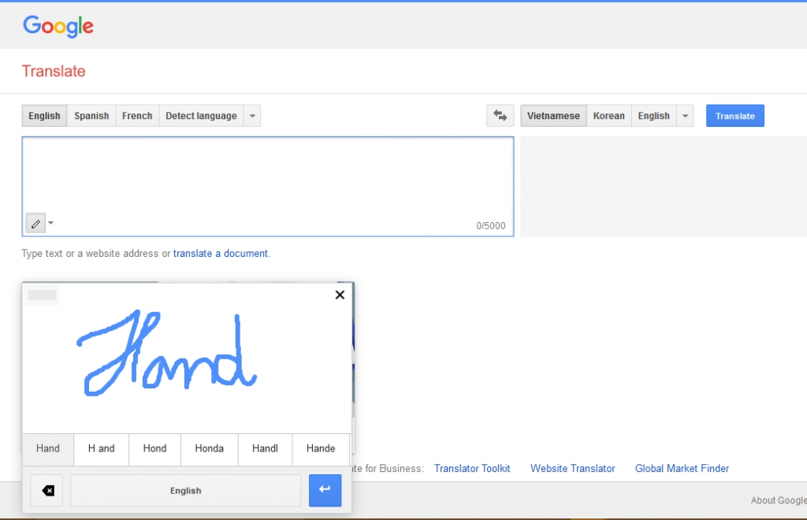The height and width of the screenshot is (520, 807).
Task: Open Website Translator link
Action: [x=572, y=469]
